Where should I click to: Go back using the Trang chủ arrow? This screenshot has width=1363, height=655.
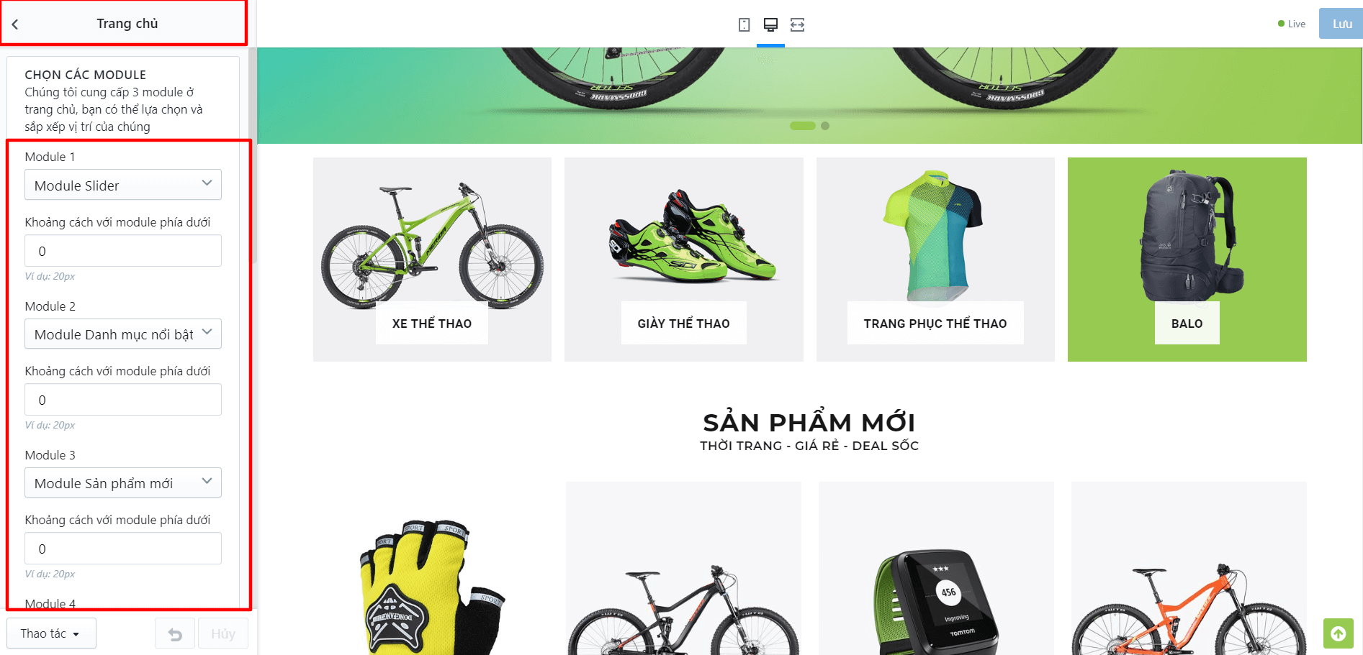tap(15, 24)
